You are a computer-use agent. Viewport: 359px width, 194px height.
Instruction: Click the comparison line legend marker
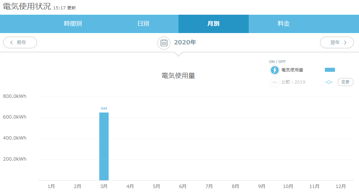329,82
